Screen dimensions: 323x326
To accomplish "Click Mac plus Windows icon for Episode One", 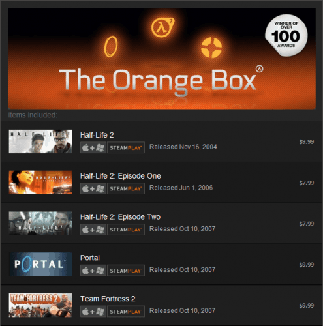I will (x=93, y=188).
